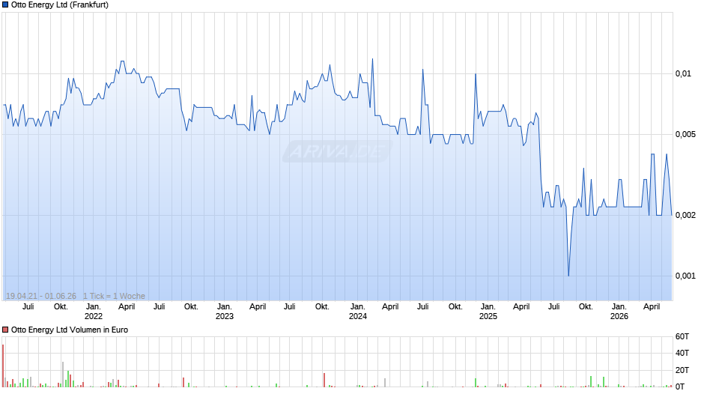Click the 20T volume axis label
This screenshot has height=394, width=704.
[682, 370]
